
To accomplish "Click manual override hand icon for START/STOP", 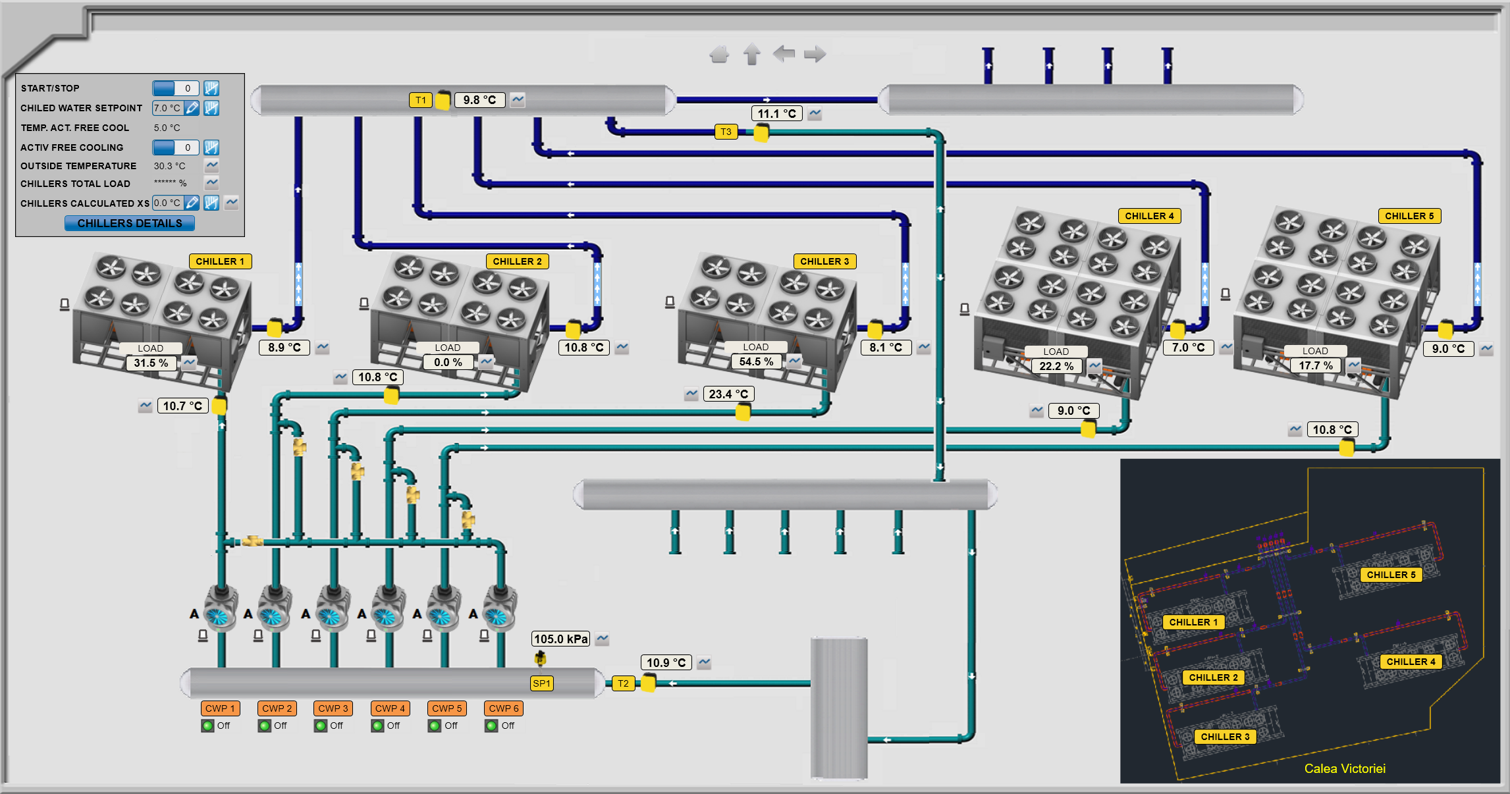I will click(211, 88).
